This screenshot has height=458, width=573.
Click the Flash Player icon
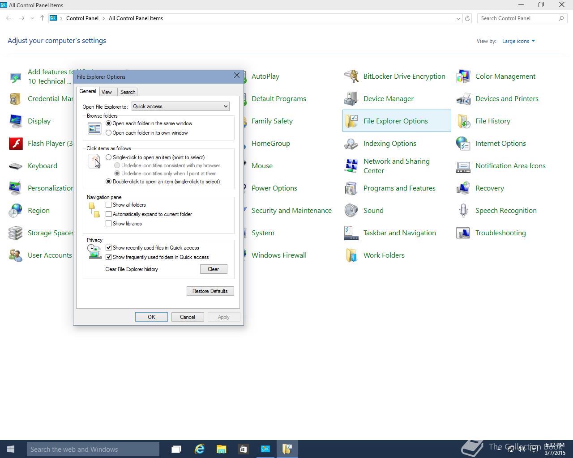point(16,144)
